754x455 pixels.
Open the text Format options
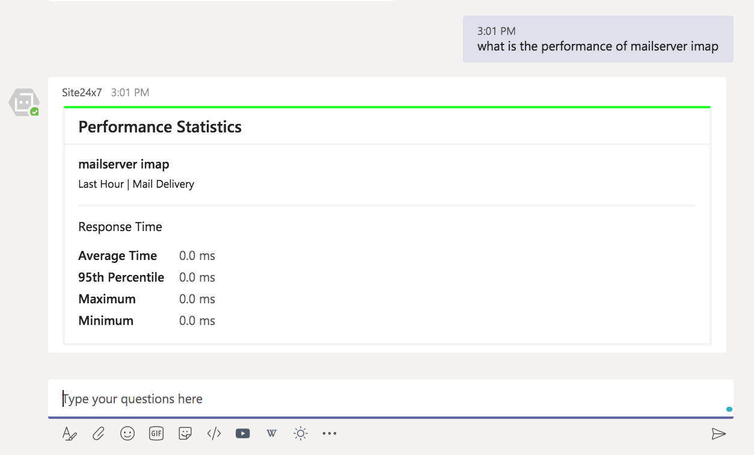pyautogui.click(x=70, y=433)
